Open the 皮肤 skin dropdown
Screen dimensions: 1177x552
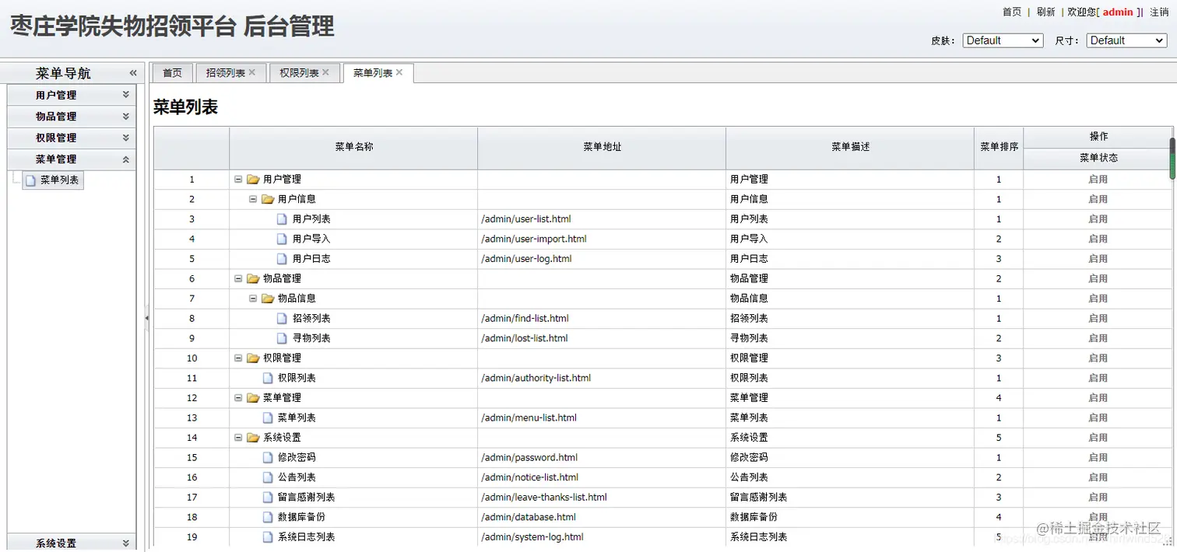tap(1003, 40)
